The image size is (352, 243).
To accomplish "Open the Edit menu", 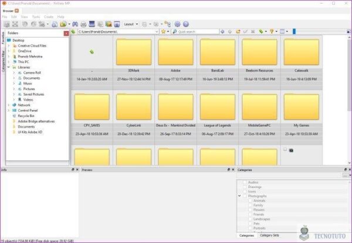I will [x=14, y=17].
